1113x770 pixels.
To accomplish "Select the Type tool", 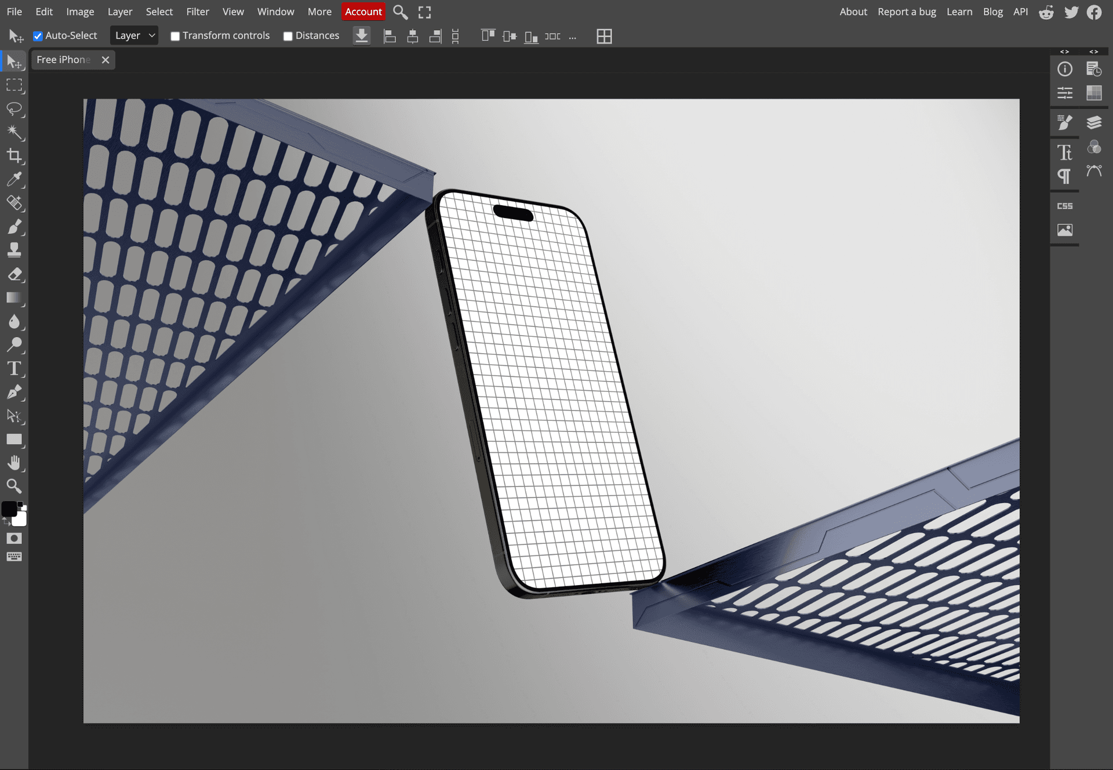I will [14, 368].
